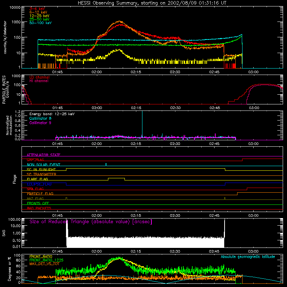Click the PARTICLE RATES axis label
This screenshot has width=287, height=287.
tap(5, 90)
